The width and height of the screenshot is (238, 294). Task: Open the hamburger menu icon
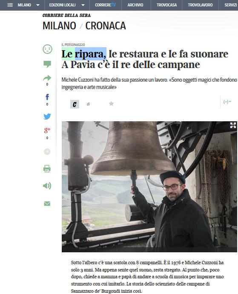10,5
